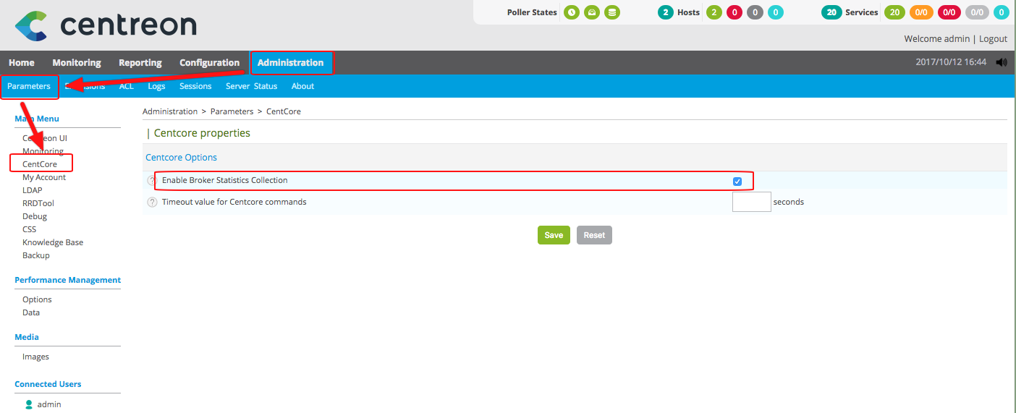Viewport: 1016px width, 413px height.
Task: Click help icon for Broker Statistics Collection
Action: [152, 181]
